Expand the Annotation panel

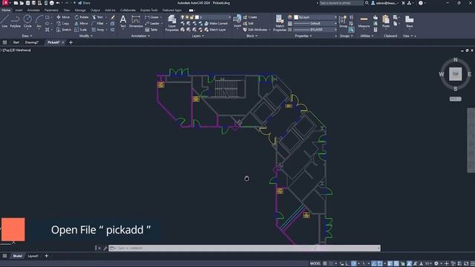140,36
